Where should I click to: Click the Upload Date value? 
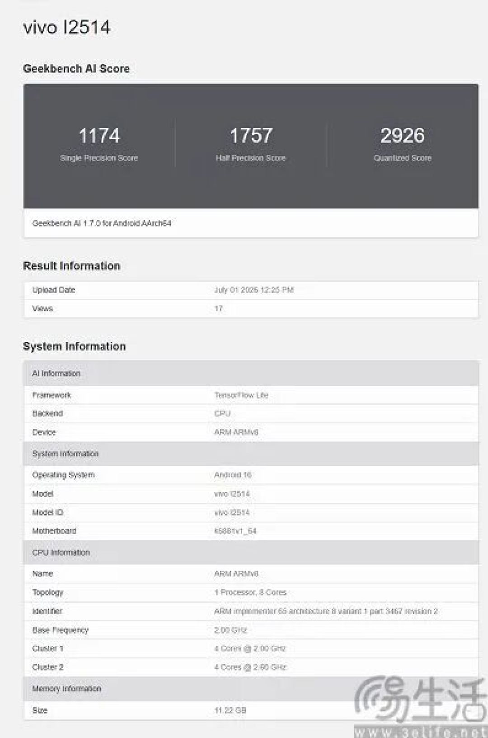(253, 290)
